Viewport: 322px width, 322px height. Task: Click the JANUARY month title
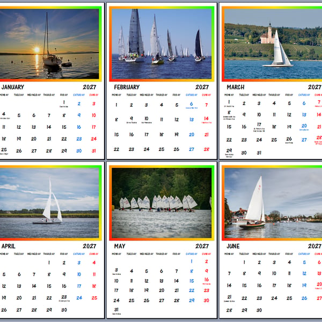[x=13, y=87]
